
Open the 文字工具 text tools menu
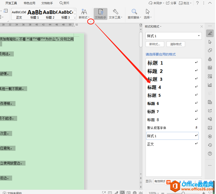(115, 14)
